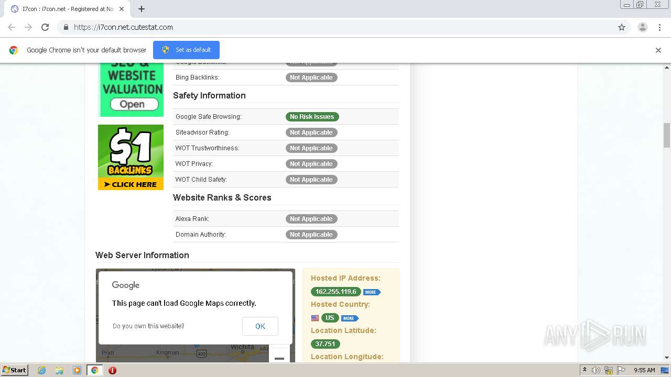
Task: Click WOT Trustworthiness Not Applicable badge
Action: [x=311, y=148]
